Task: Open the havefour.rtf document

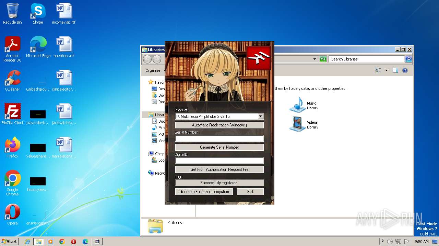Action: [64, 47]
